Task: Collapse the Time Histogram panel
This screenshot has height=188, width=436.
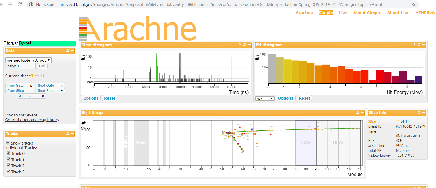Action: [x=249, y=45]
